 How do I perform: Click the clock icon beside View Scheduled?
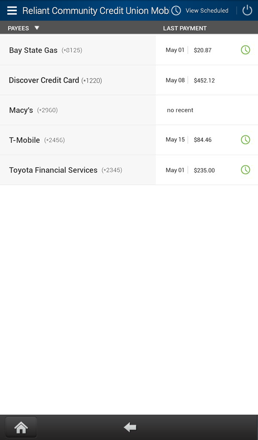[176, 11]
